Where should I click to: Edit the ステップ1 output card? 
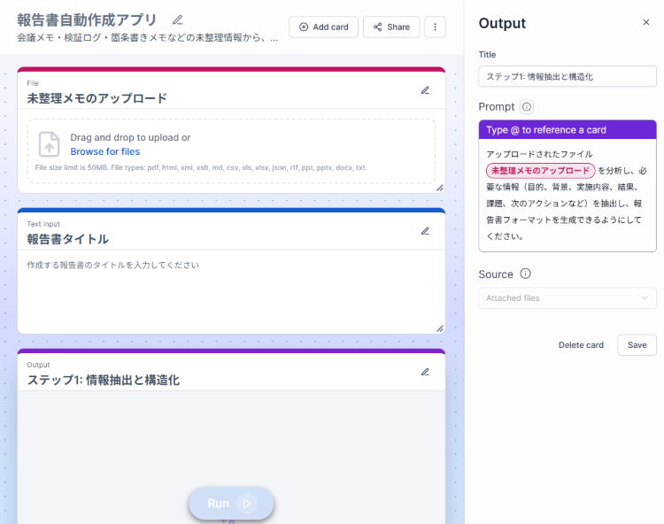425,372
